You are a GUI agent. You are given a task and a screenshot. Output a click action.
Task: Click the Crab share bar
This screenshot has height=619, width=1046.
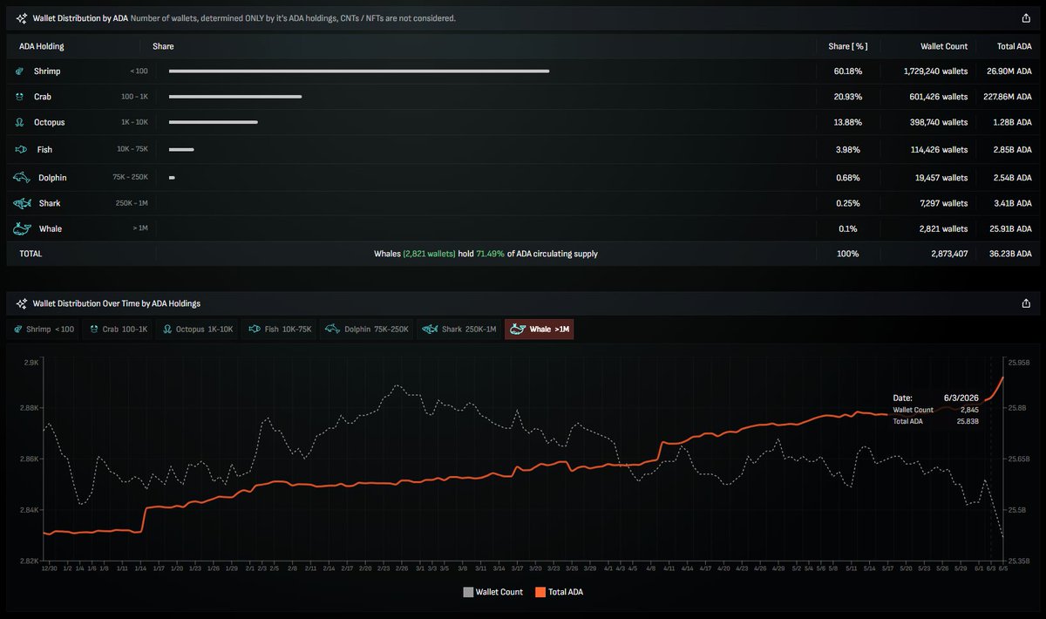[x=235, y=97]
